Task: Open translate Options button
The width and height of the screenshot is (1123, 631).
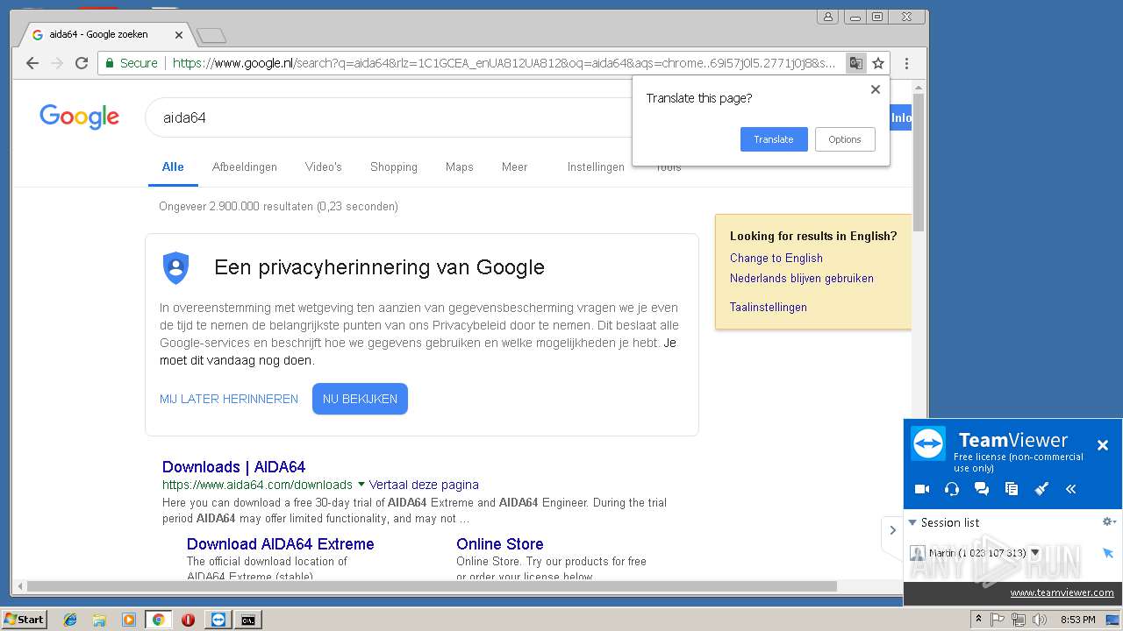Action: point(845,139)
